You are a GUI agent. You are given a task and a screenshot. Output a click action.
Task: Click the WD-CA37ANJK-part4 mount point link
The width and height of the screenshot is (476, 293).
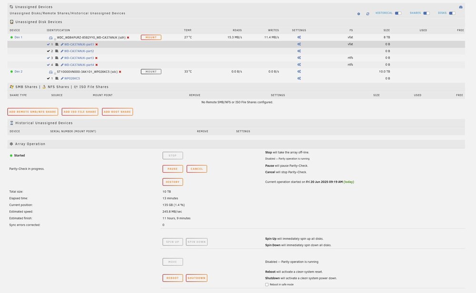click(x=79, y=65)
